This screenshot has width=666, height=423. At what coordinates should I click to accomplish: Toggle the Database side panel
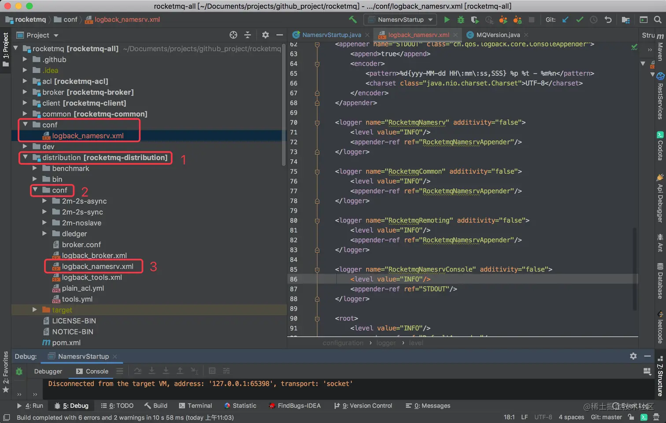pyautogui.click(x=660, y=281)
